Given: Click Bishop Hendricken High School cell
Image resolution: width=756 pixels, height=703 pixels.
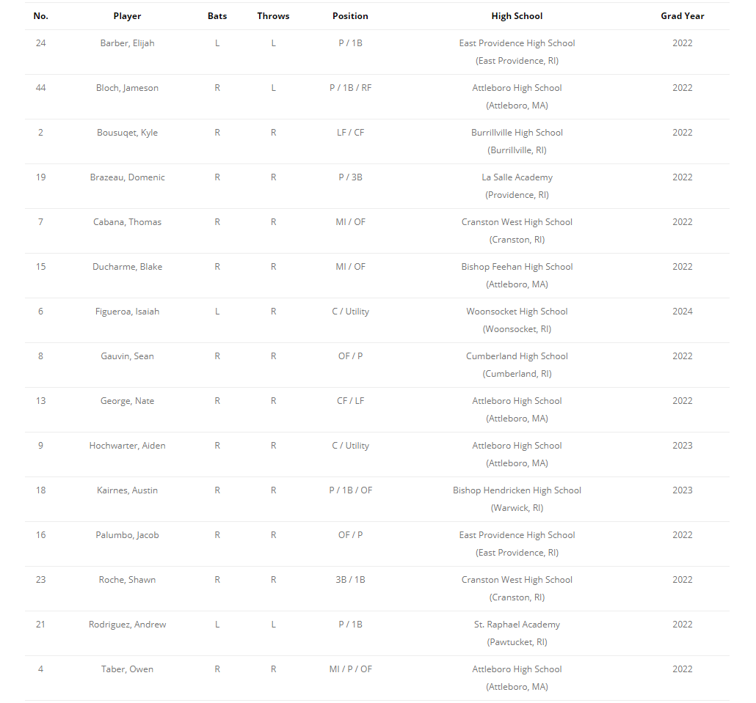Looking at the screenshot, I should tap(517, 490).
